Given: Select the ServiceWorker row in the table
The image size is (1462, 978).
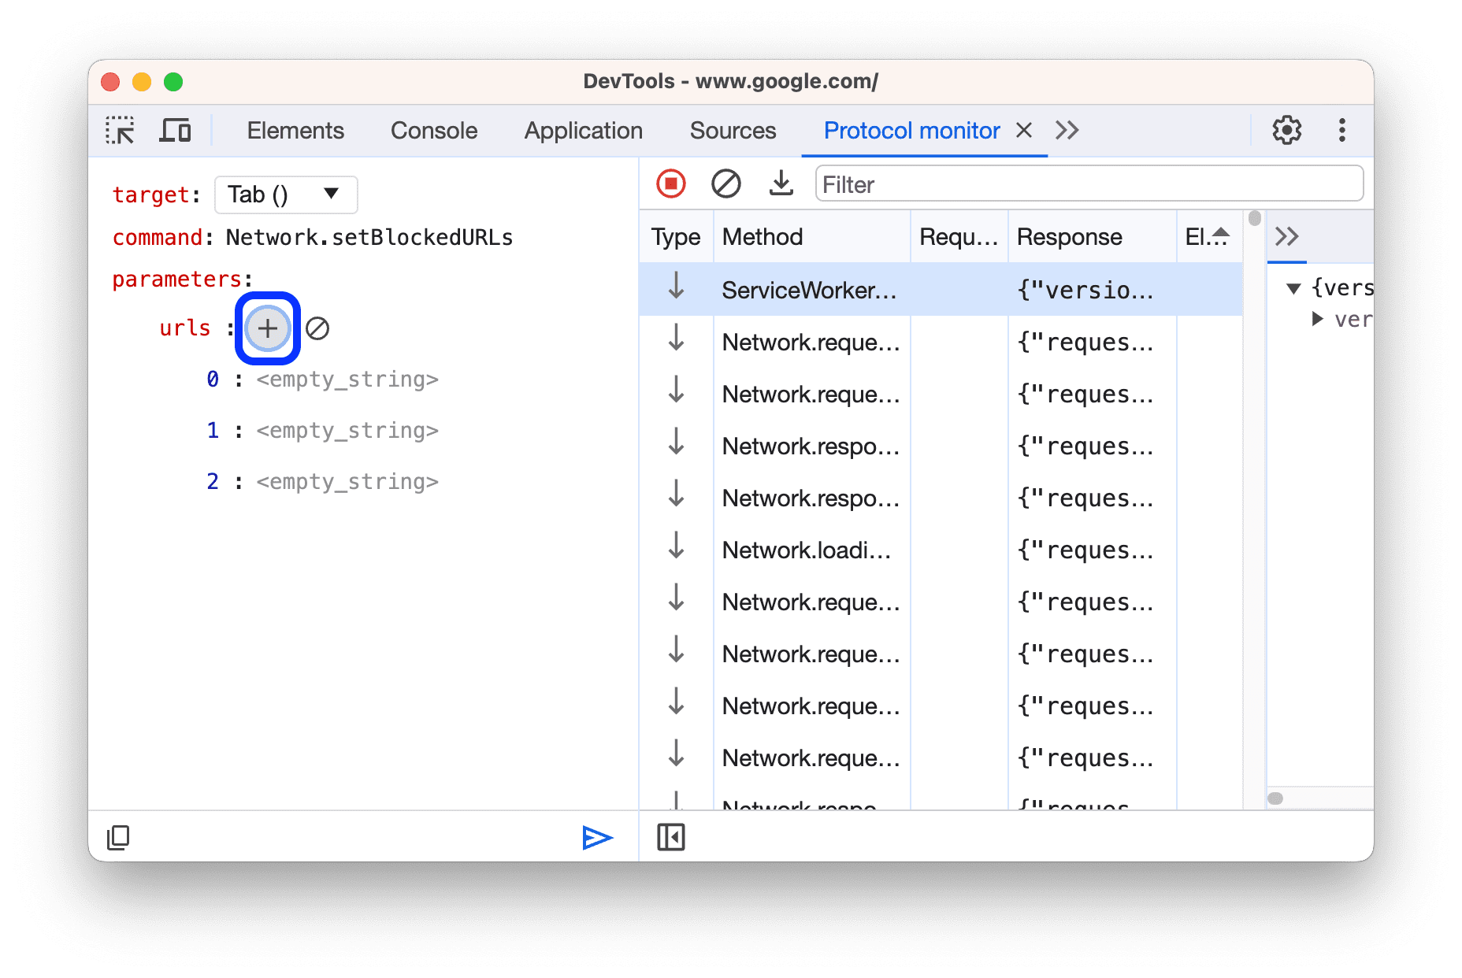Looking at the screenshot, I should coord(866,289).
